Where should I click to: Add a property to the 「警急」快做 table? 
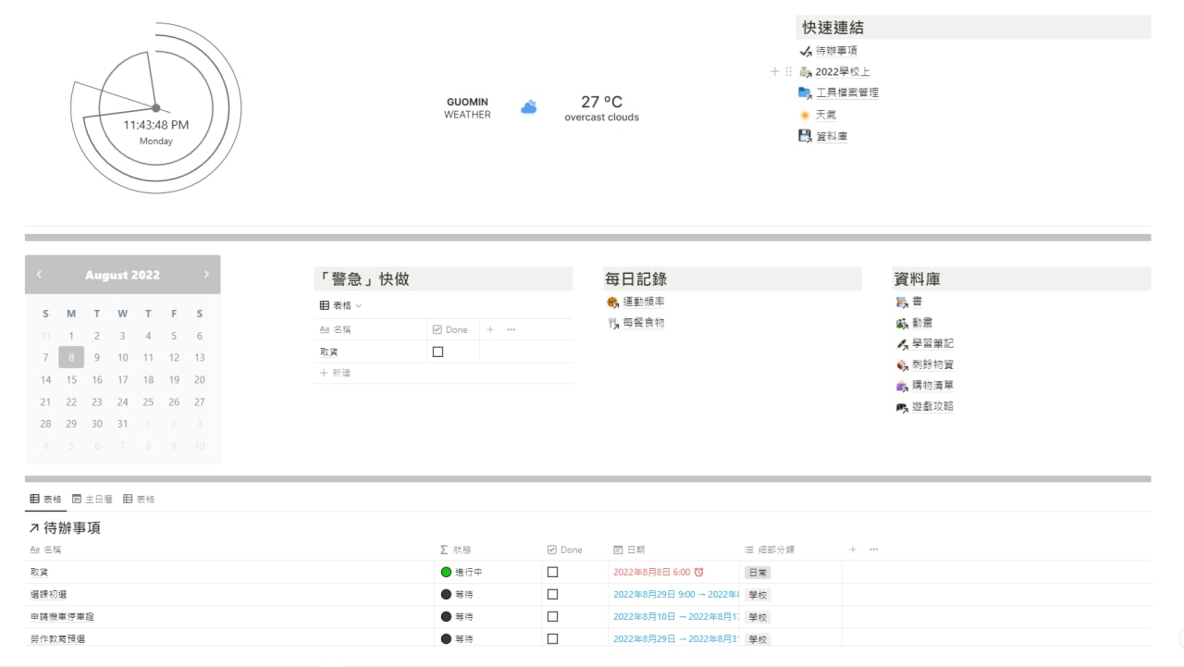click(490, 329)
